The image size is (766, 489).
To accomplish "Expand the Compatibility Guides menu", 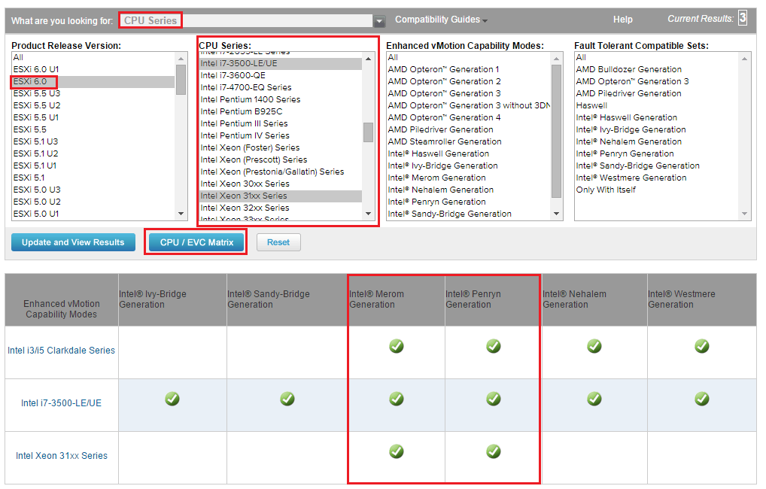I will coord(441,20).
